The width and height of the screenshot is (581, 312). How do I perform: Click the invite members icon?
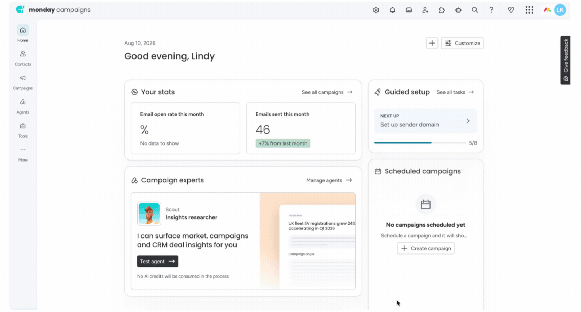click(425, 10)
